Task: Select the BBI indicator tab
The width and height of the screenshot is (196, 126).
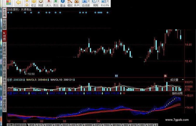Action: point(126,125)
